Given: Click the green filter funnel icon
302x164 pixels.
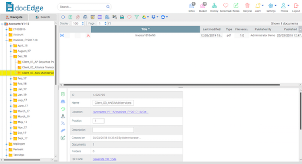Looking at the screenshot, I should (x=137, y=17).
